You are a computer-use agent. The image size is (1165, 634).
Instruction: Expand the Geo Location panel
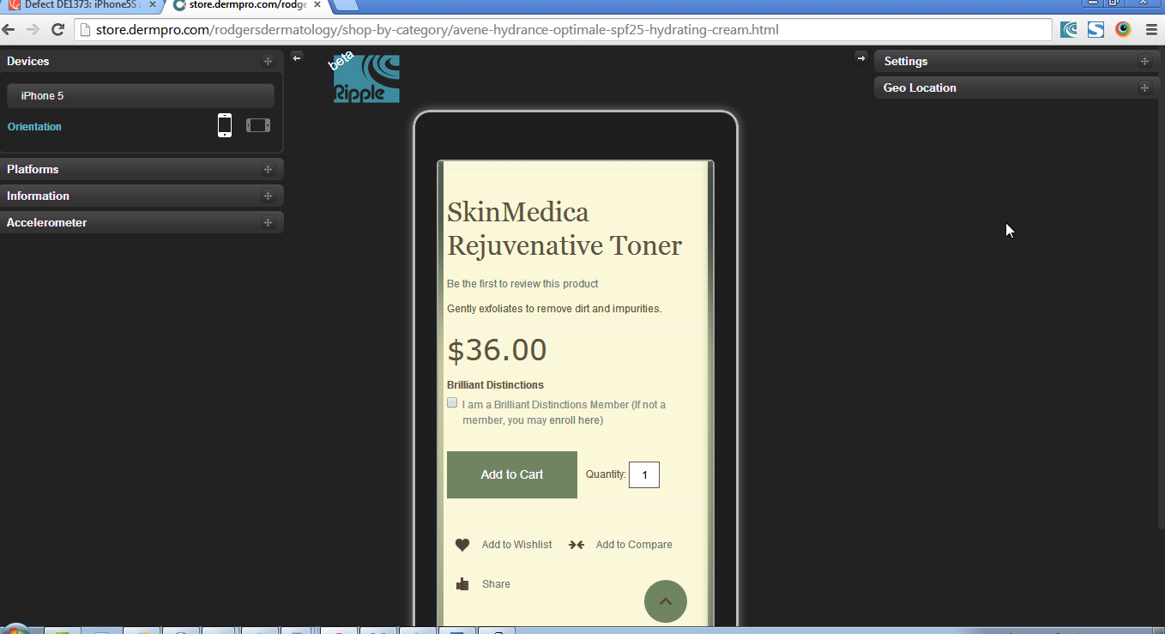[1017, 88]
